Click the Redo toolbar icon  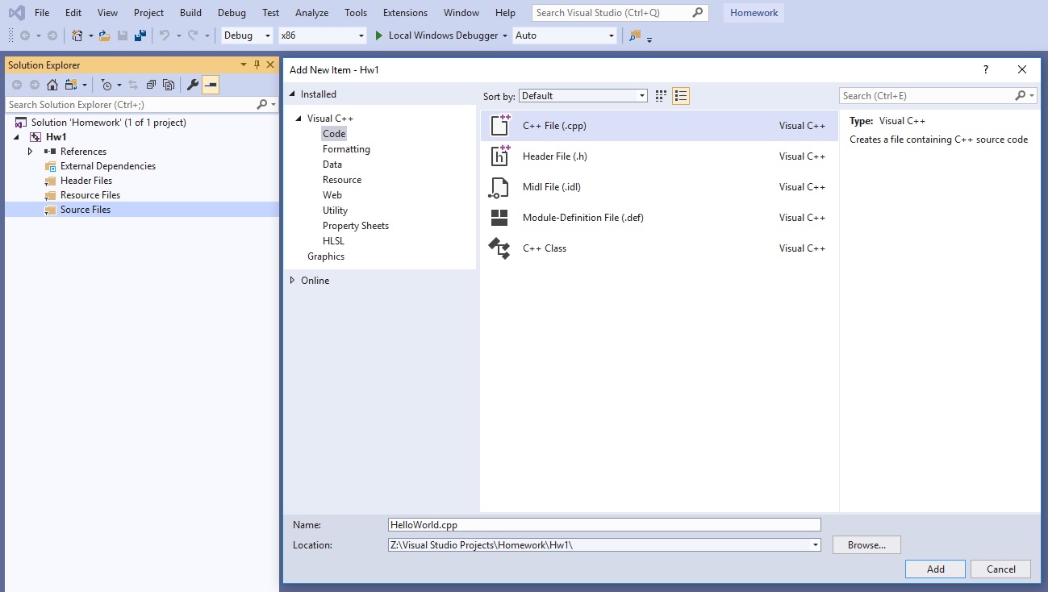click(193, 35)
